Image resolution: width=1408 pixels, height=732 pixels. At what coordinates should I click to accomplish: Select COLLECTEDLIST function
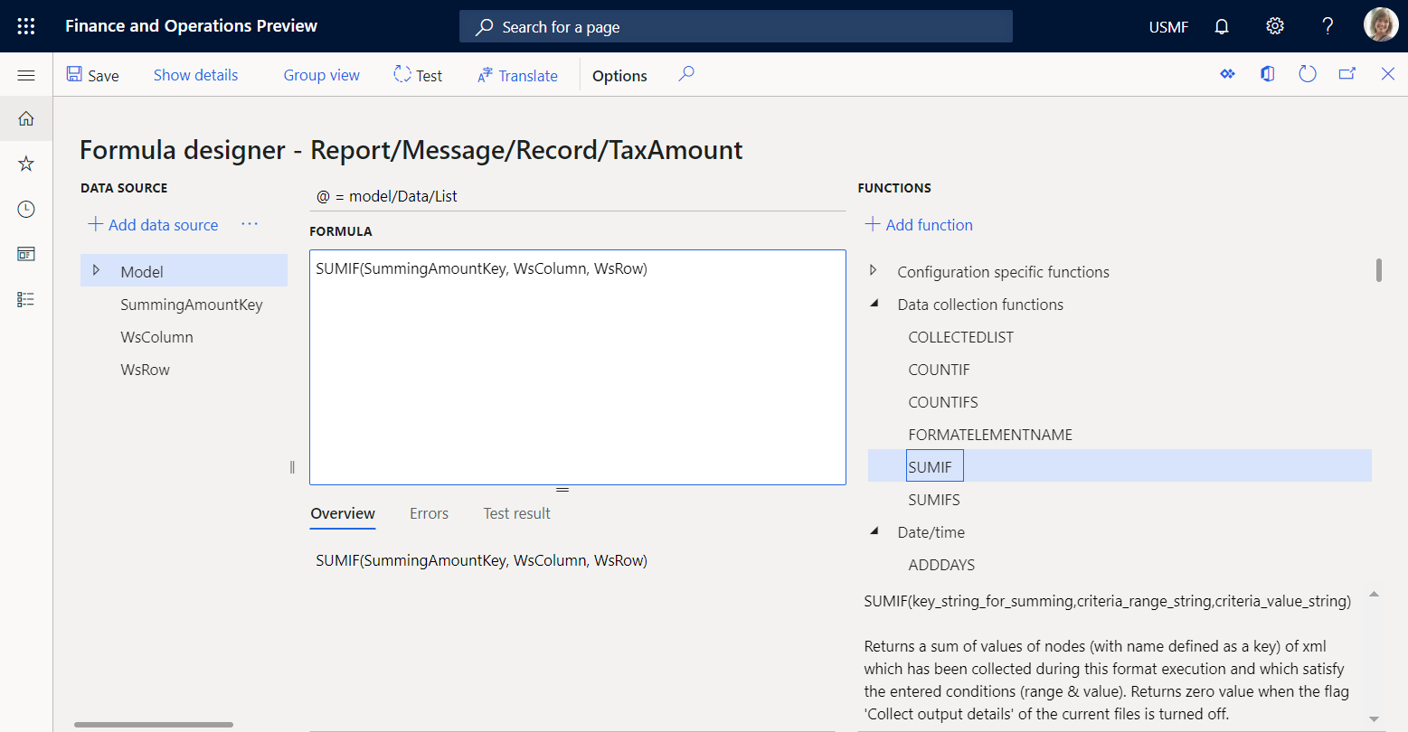point(960,337)
